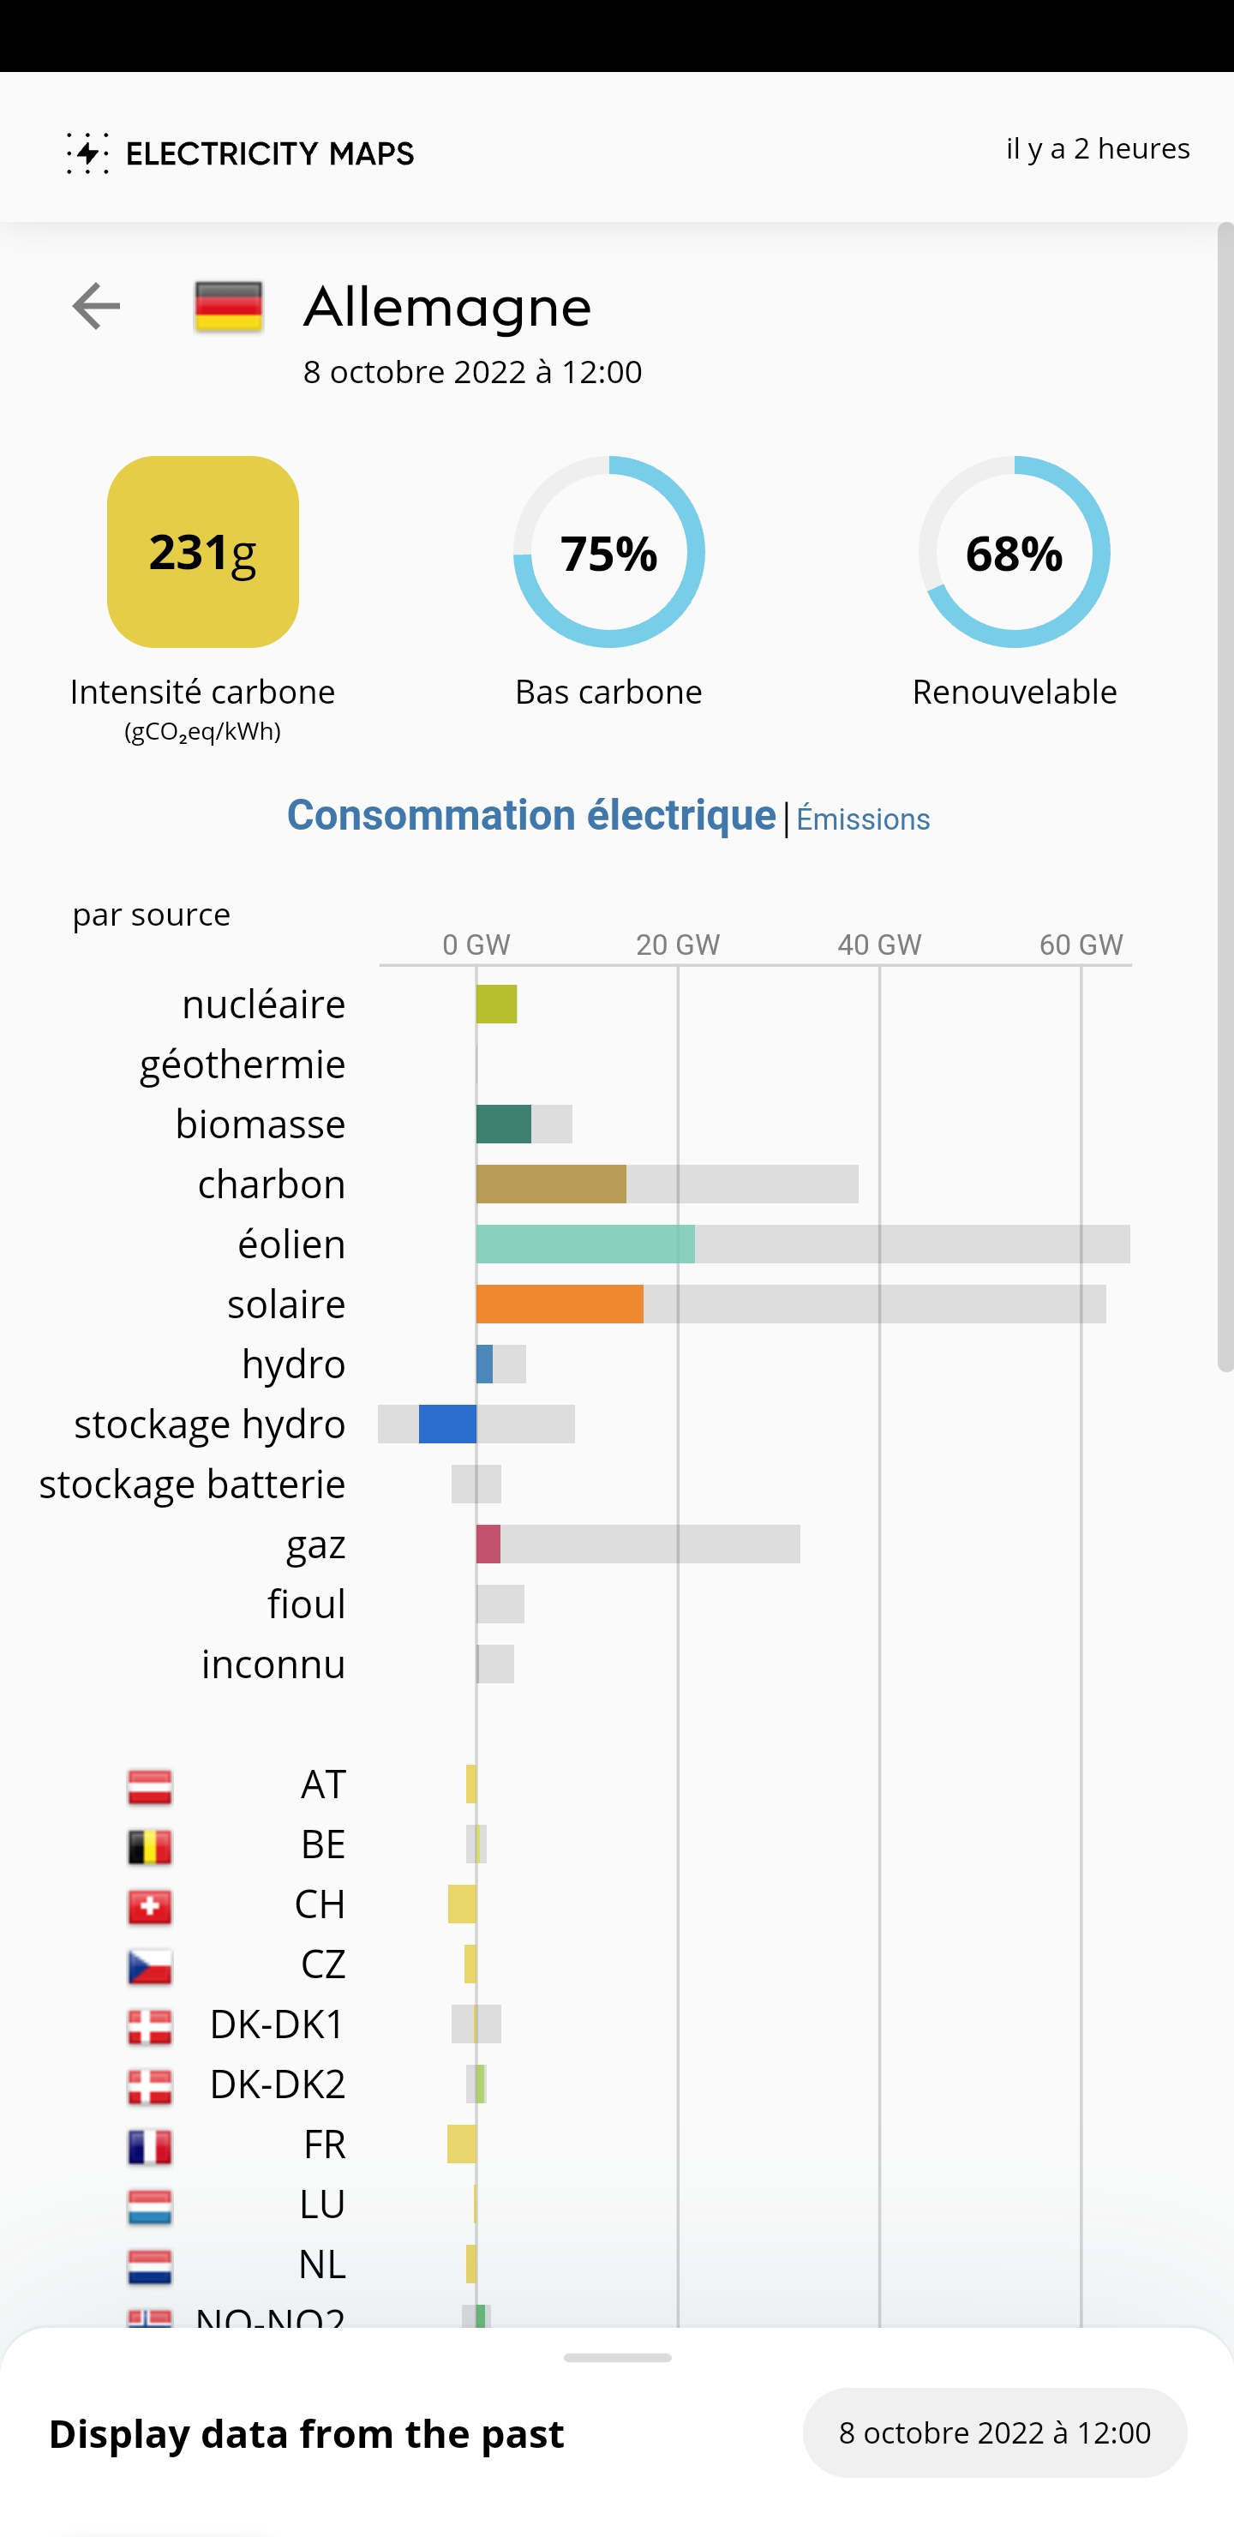Tap the 75% Bas carbone gauge

tap(608, 551)
